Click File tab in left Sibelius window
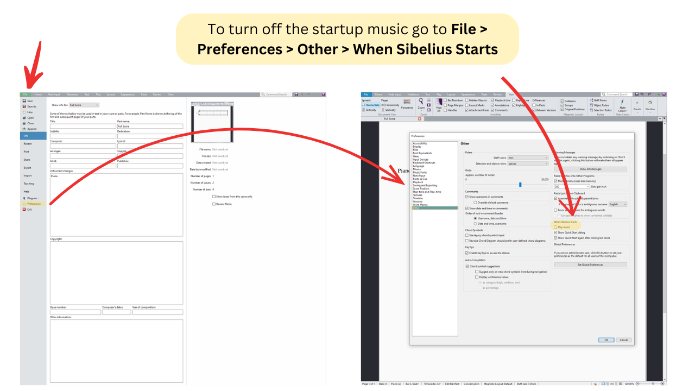This screenshot has height=391, width=695. (x=25, y=94)
